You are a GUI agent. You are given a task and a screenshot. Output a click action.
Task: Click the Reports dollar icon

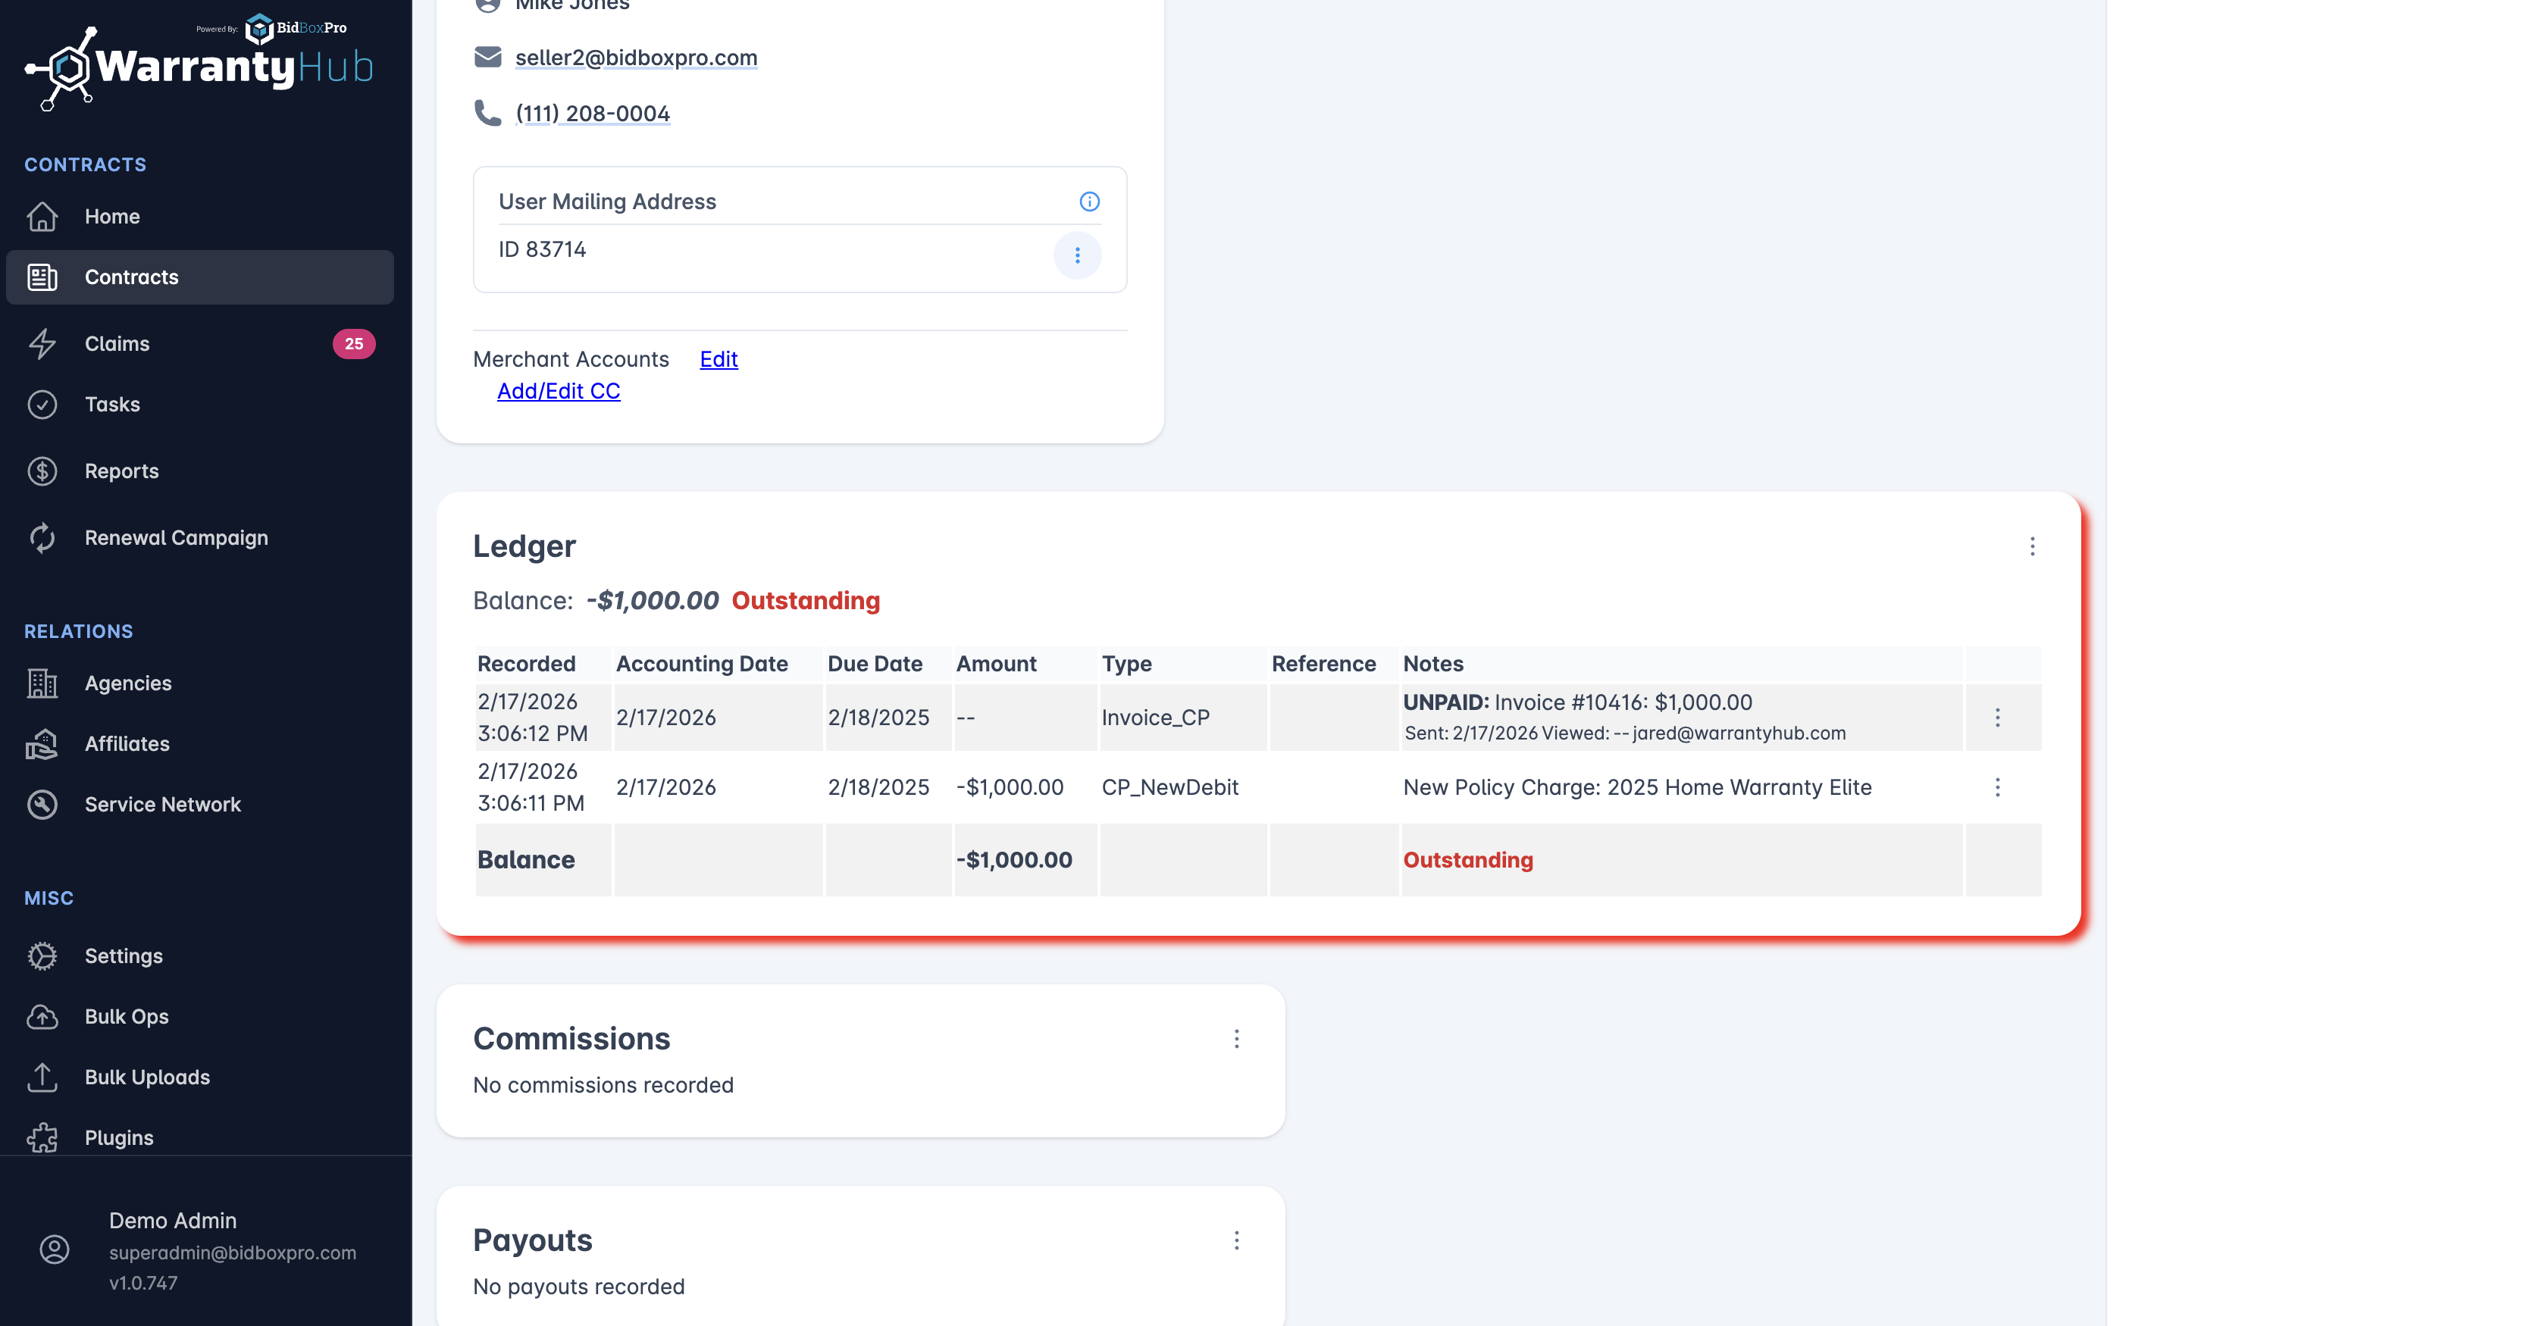[x=42, y=471]
